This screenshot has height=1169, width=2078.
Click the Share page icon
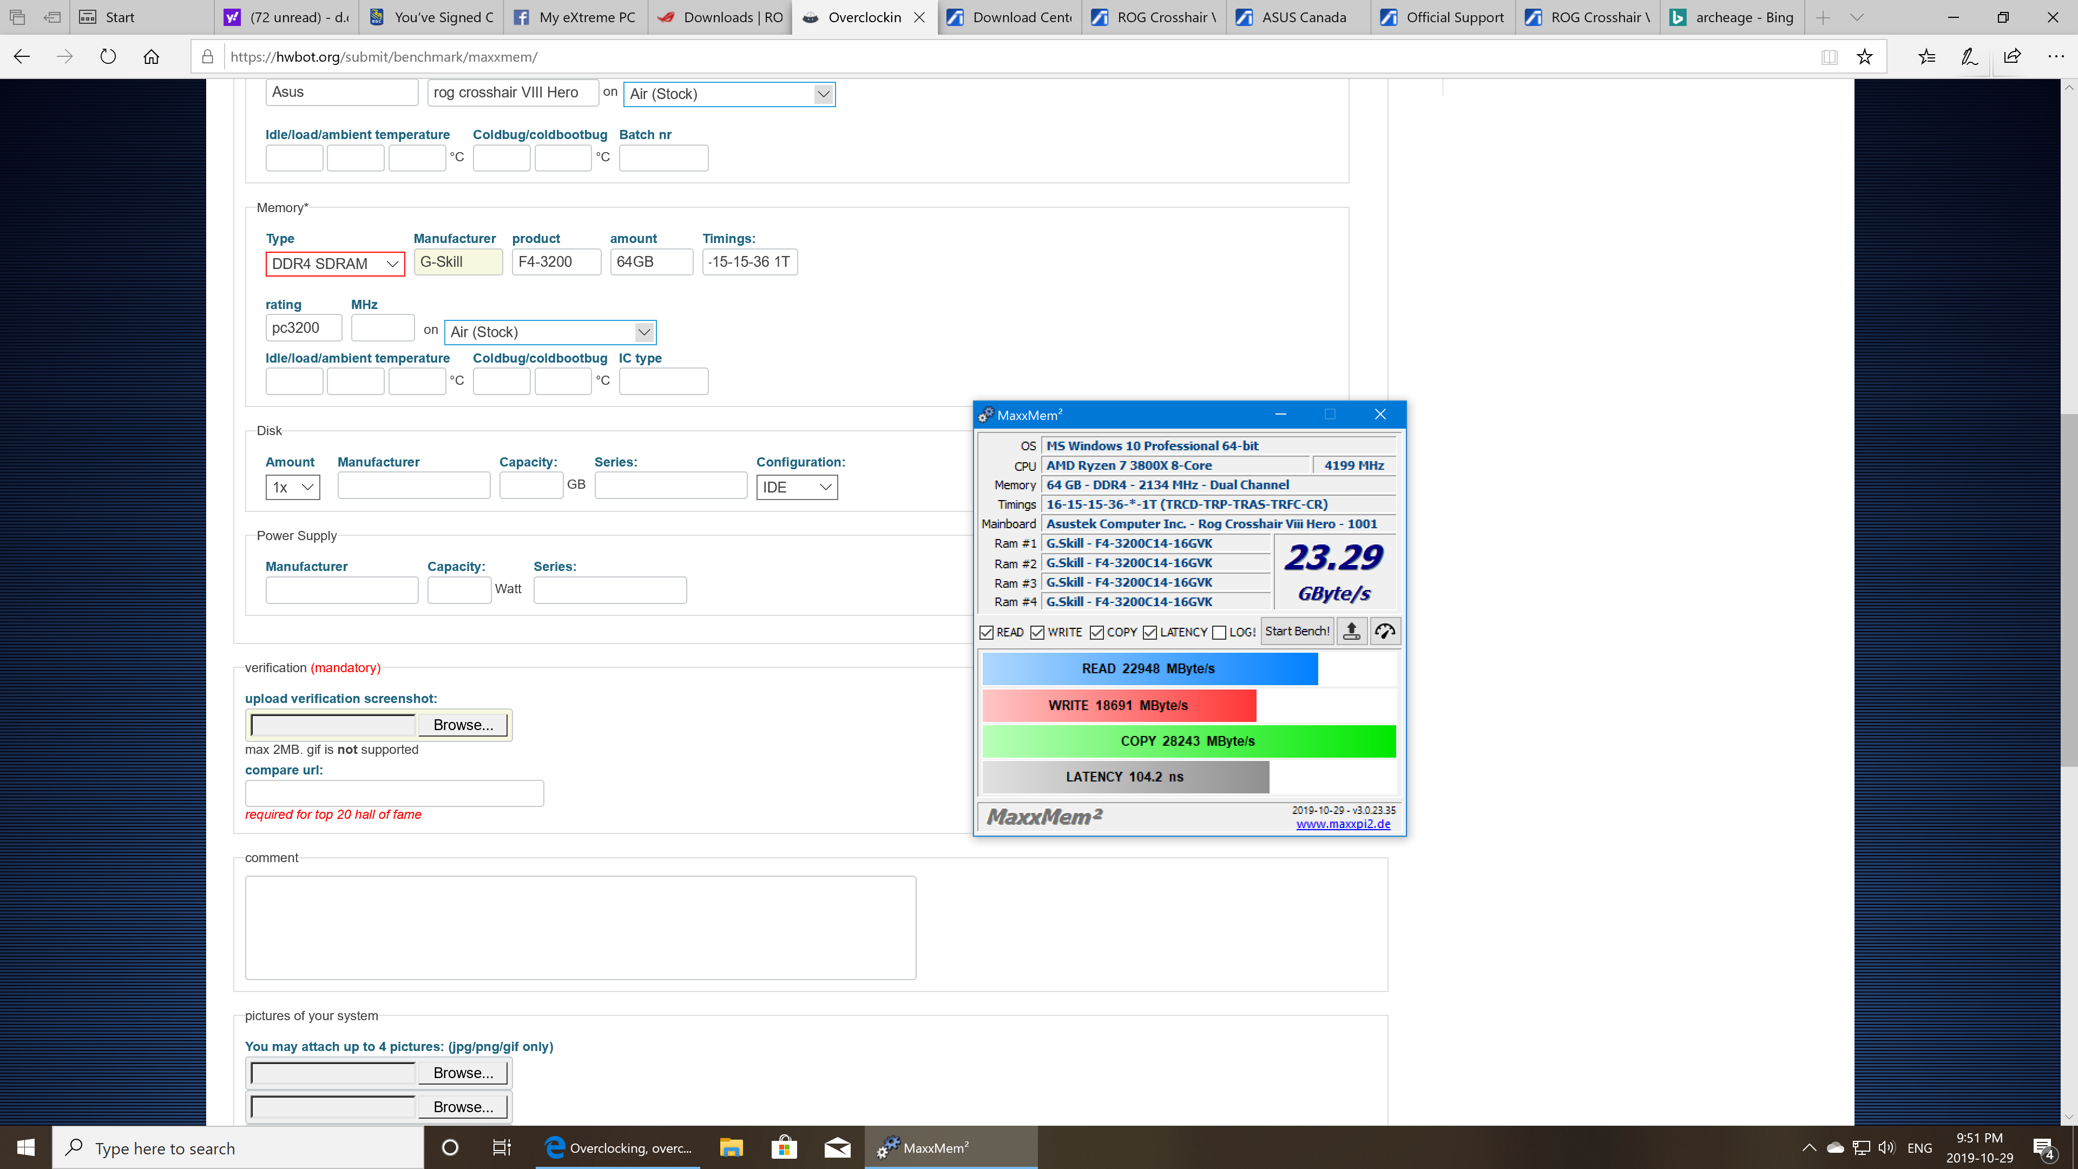[2012, 56]
